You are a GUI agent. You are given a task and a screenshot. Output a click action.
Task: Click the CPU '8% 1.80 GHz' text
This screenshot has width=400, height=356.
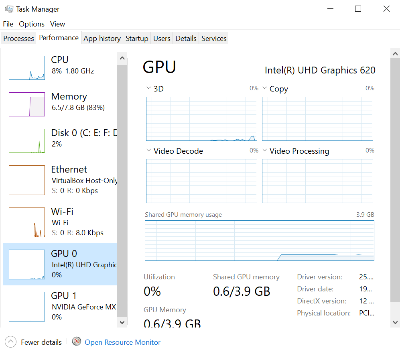point(73,71)
